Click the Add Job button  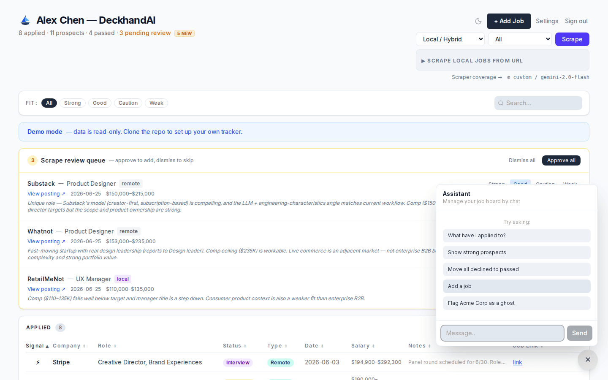pyautogui.click(x=509, y=21)
